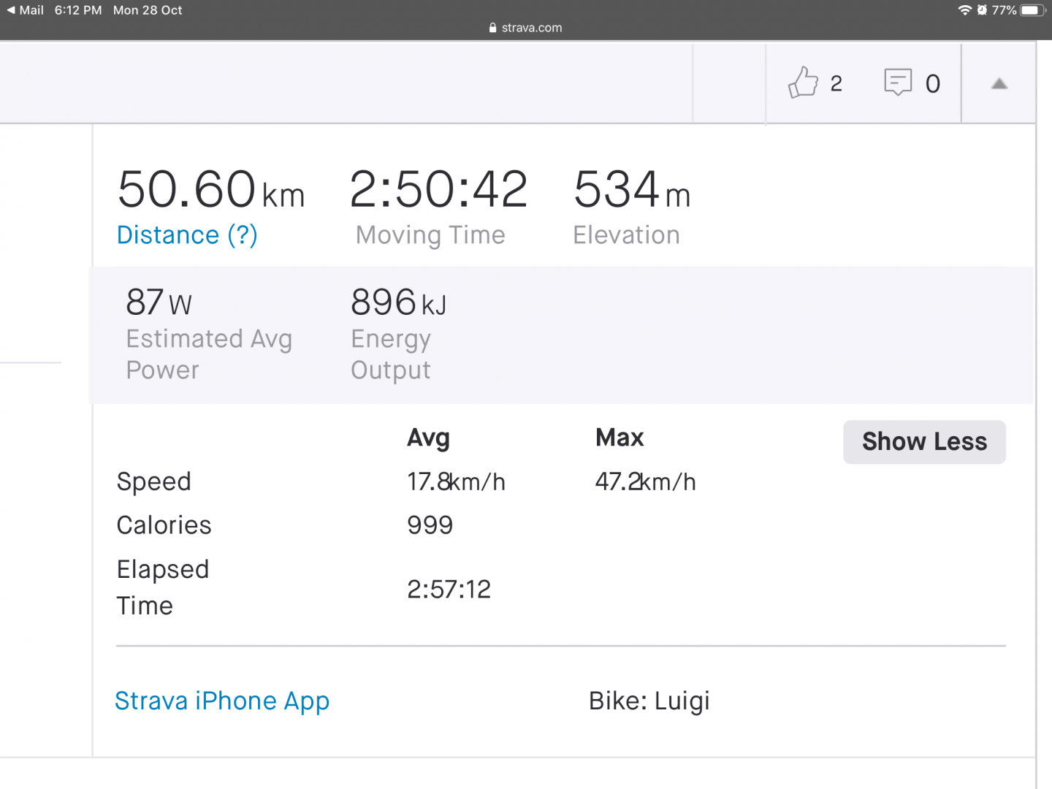Open the Strava iPhone App link
This screenshot has width=1052, height=789.
pyautogui.click(x=222, y=701)
